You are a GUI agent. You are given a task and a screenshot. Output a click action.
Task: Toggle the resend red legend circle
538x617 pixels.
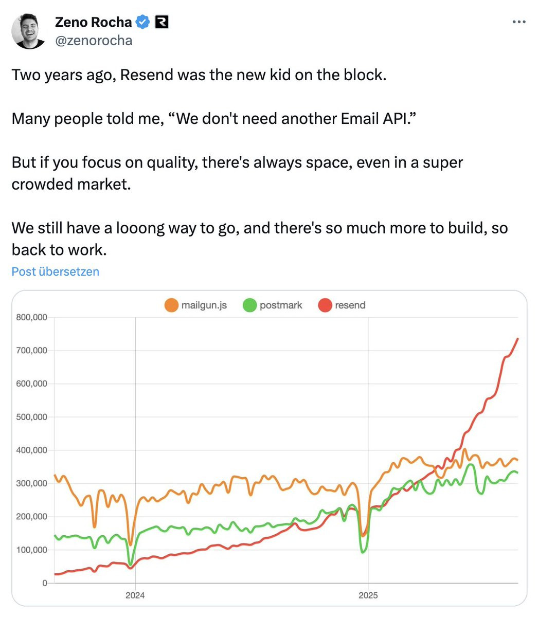click(x=325, y=305)
